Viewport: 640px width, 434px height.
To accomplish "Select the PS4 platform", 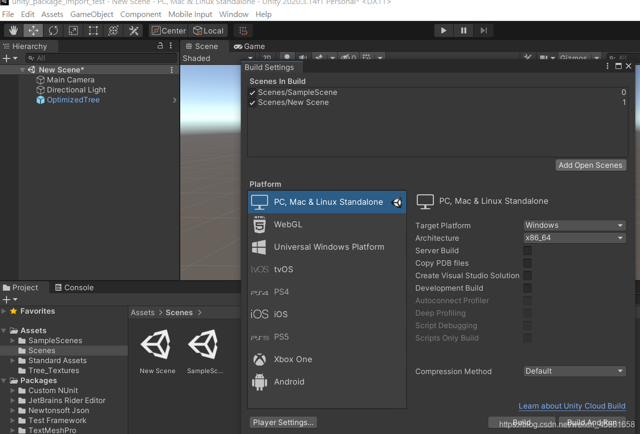I will [327, 292].
